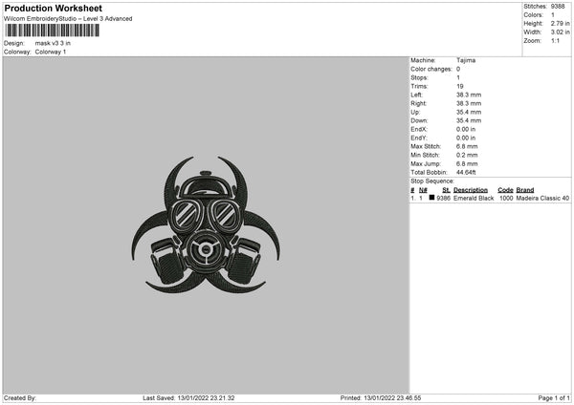Click the black Emerald Black color swatch
This screenshot has height=405, width=574.
(x=432, y=198)
